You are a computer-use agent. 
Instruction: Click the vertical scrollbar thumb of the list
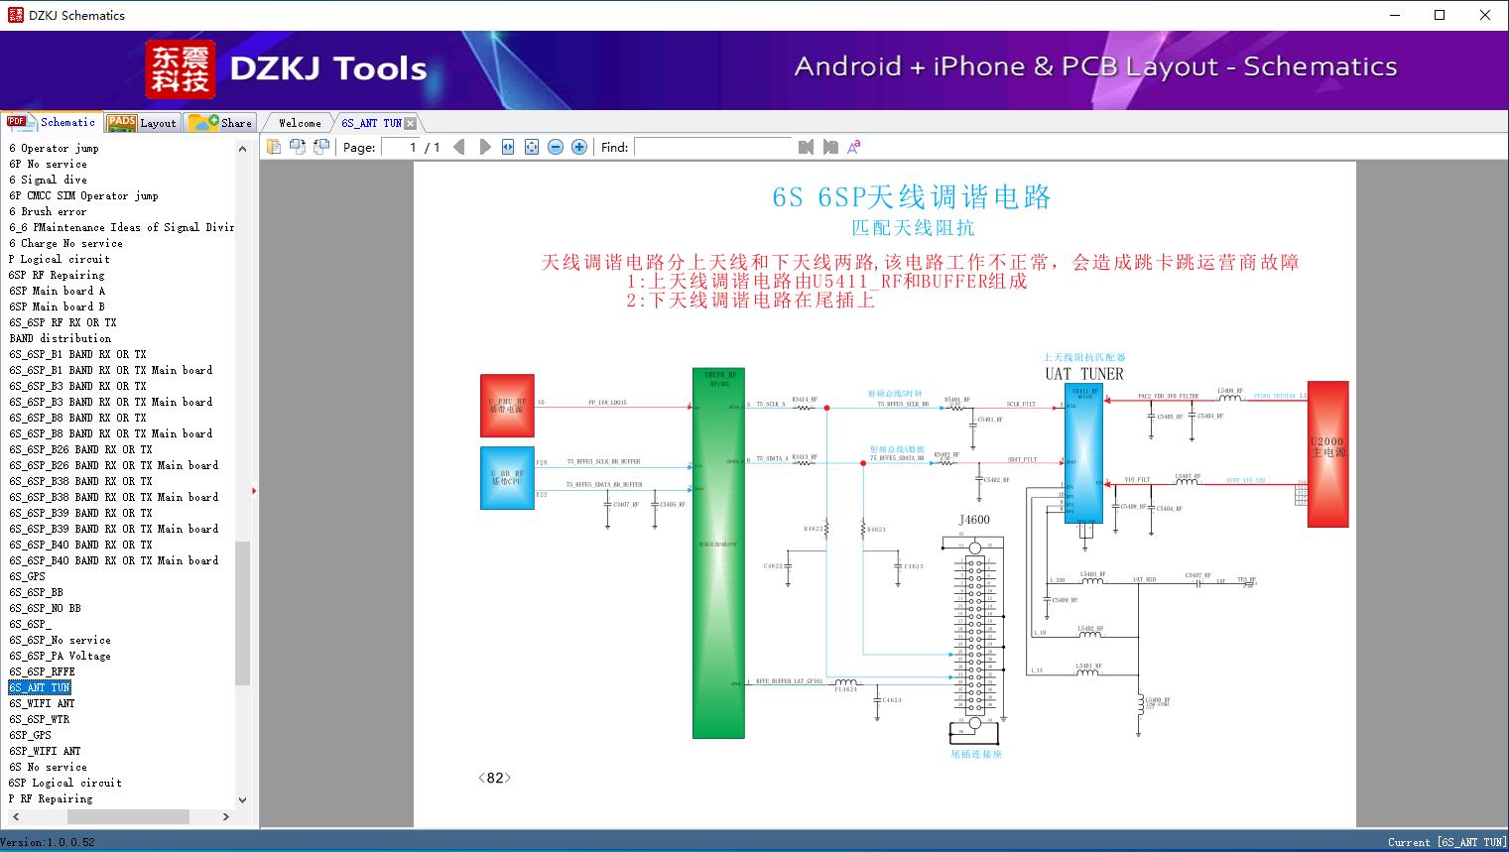tap(243, 613)
